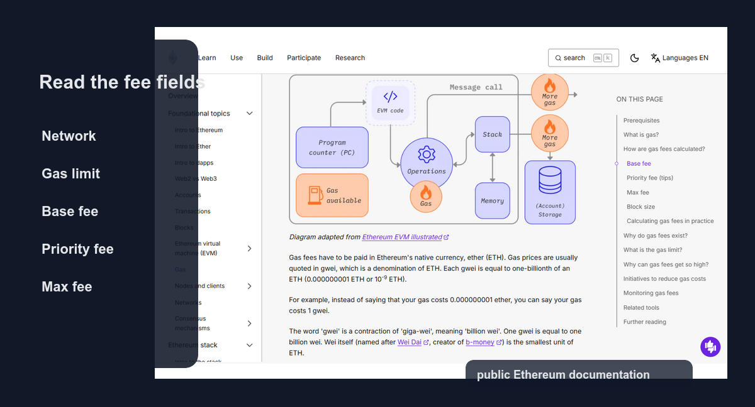The image size is (755, 407).
Task: Click the Ethereum logo in header
Action: 172,58
